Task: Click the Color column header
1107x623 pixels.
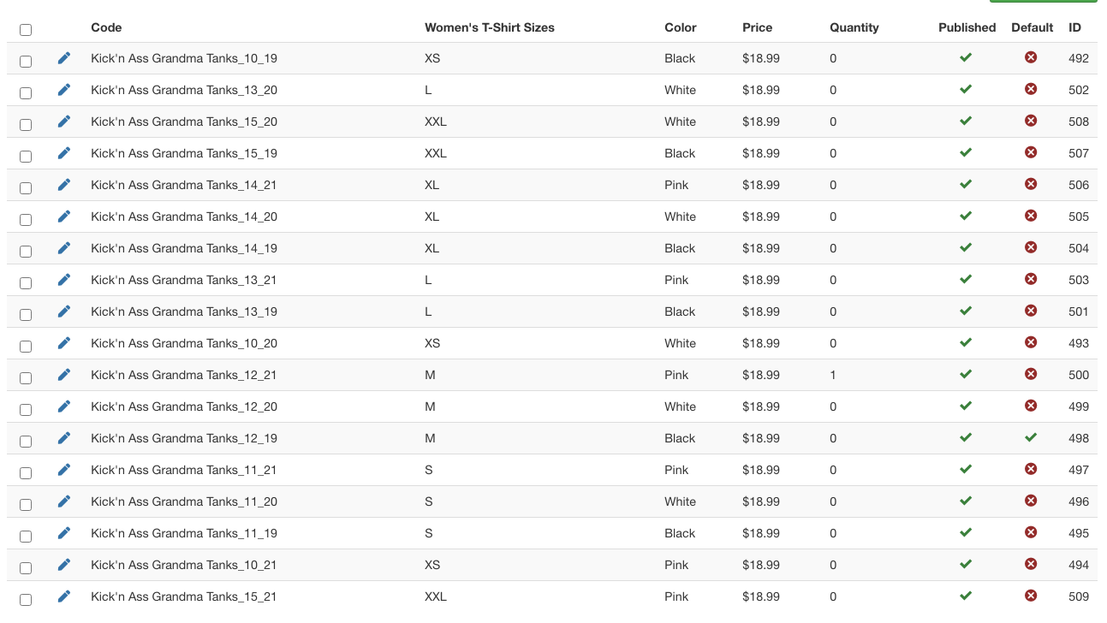Action: click(680, 27)
